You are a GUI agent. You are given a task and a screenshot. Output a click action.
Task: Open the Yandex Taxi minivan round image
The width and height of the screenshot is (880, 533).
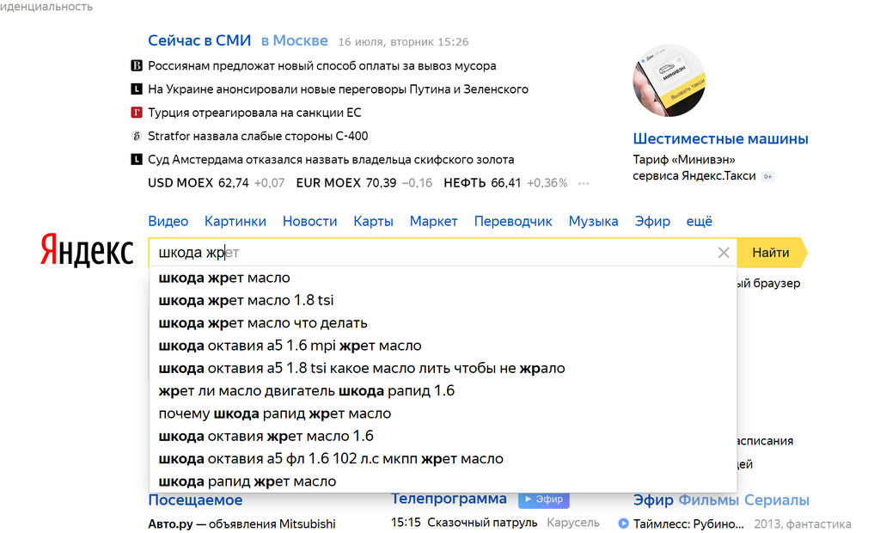(x=669, y=80)
